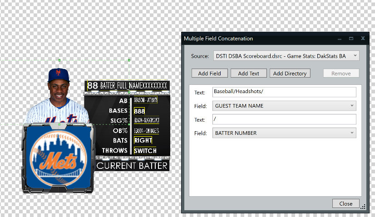Click the 88 batter number field on the canvas
Viewport: 375px width, 217px height.
coord(93,85)
